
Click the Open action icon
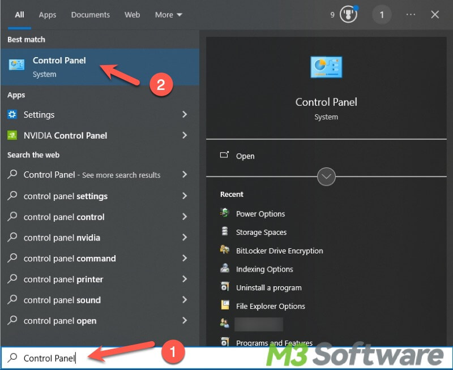[224, 155]
